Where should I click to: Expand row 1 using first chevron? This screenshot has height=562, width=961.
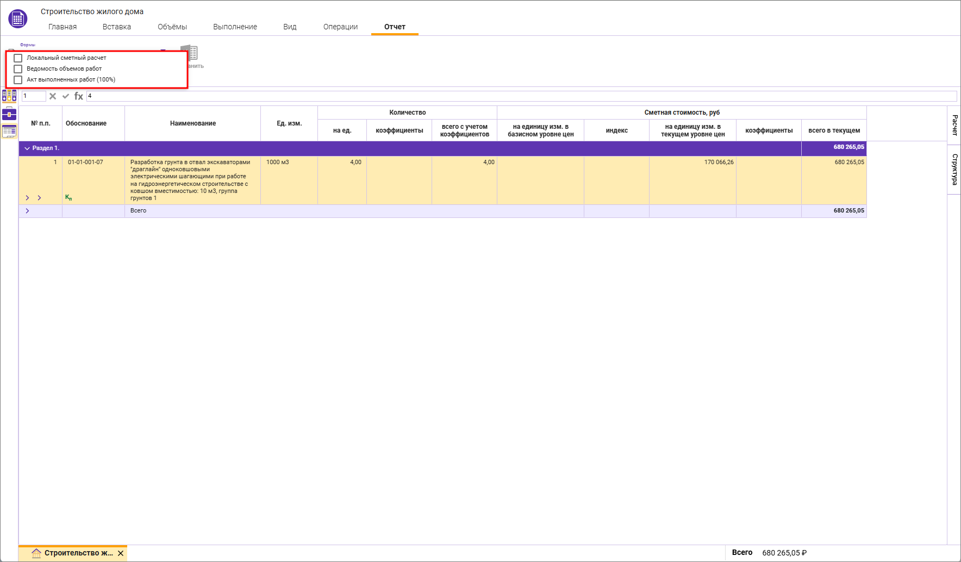(27, 198)
